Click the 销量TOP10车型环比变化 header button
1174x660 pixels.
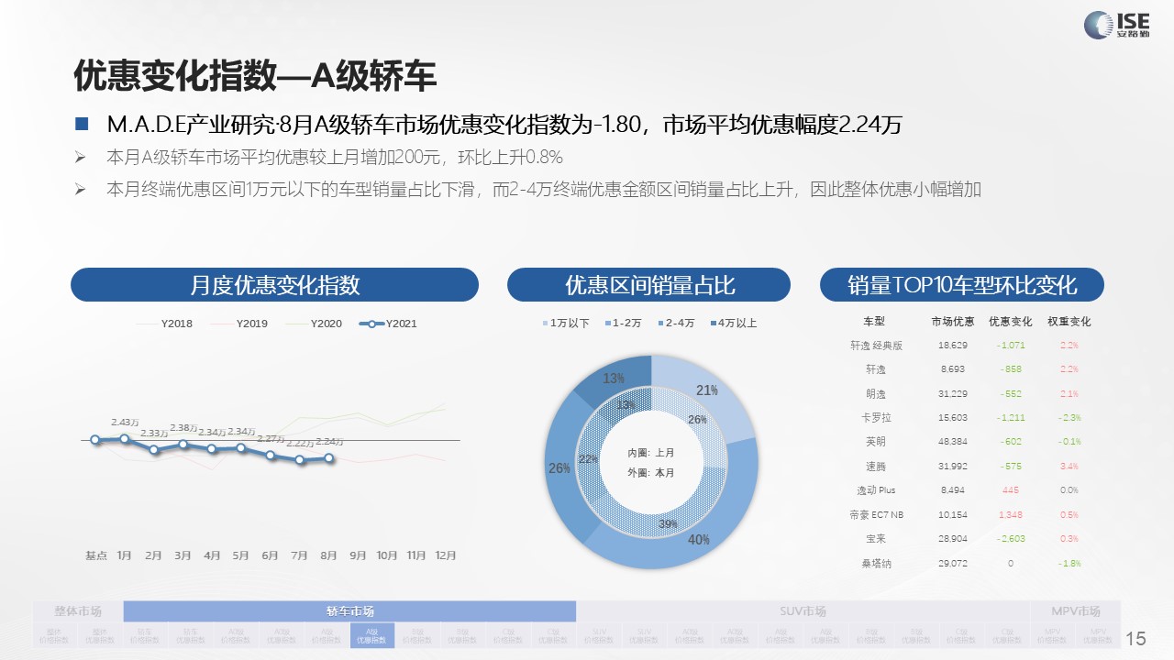(x=961, y=285)
